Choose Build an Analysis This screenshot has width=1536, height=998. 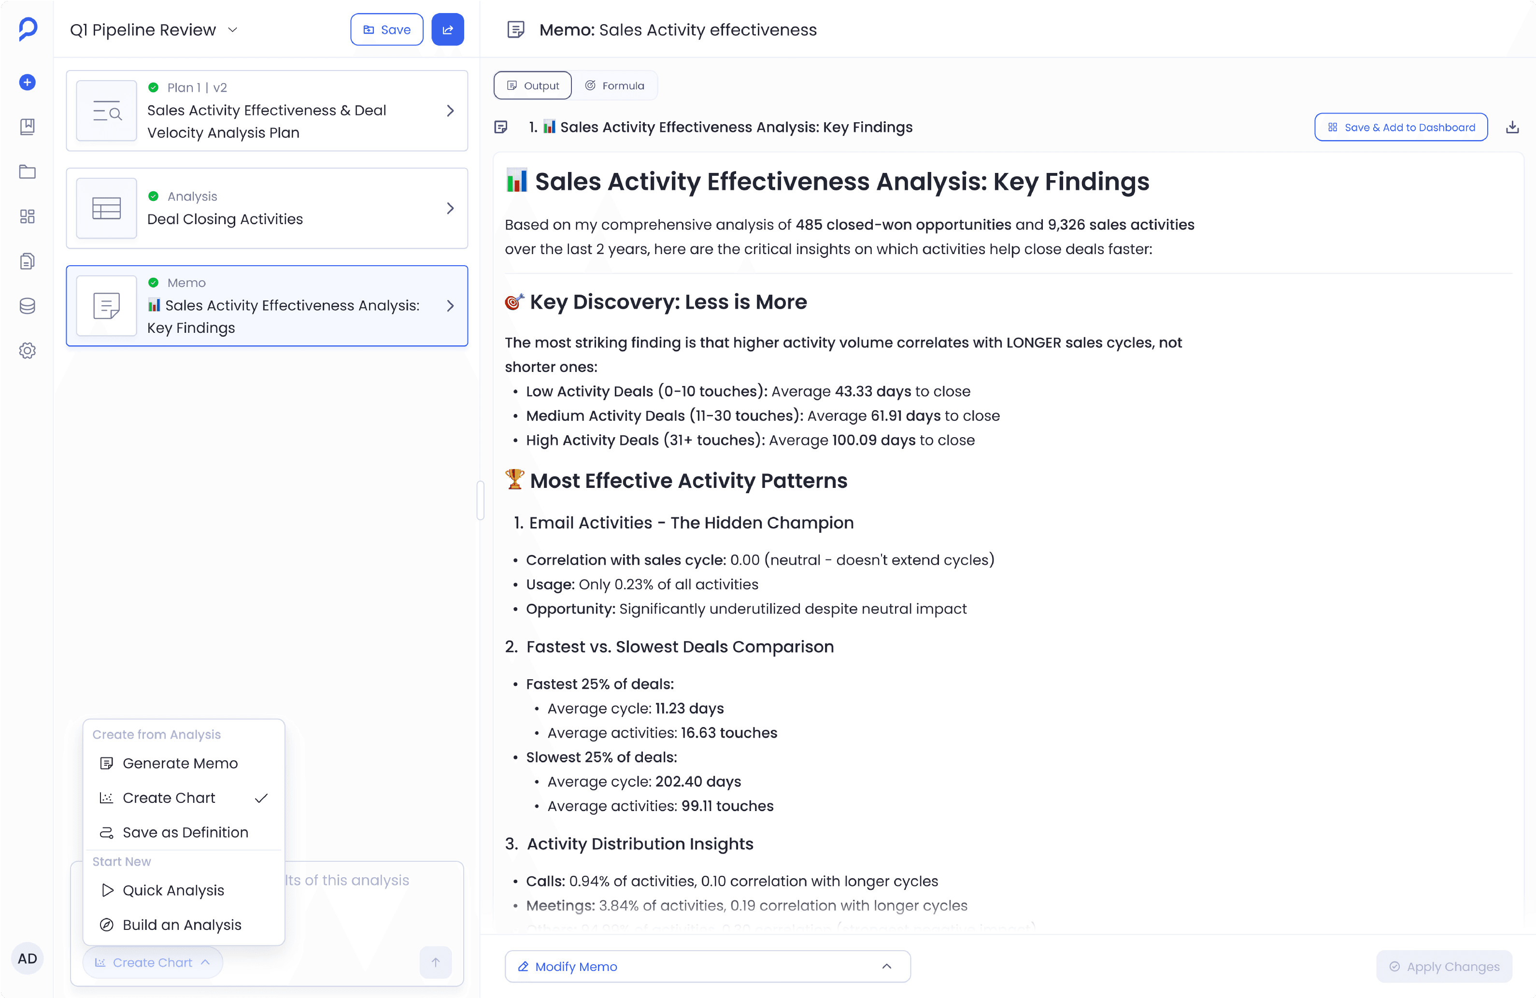point(184,925)
